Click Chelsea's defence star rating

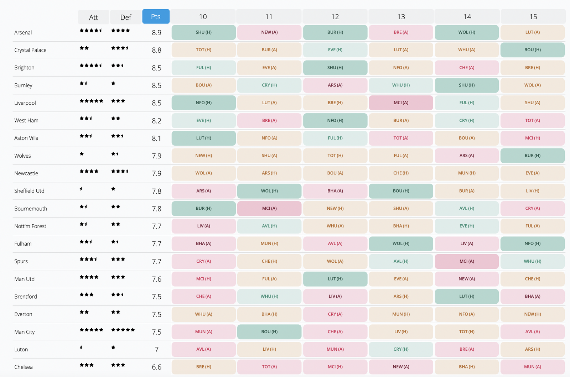coord(118,365)
